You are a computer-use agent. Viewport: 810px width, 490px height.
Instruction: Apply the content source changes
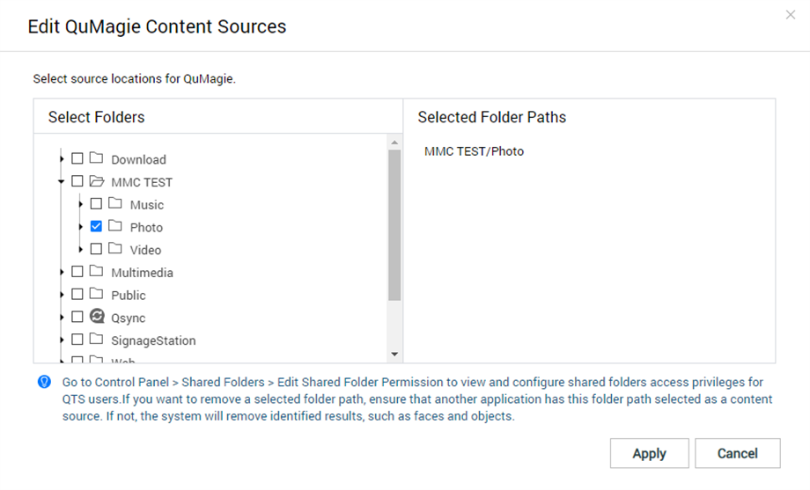tap(649, 454)
